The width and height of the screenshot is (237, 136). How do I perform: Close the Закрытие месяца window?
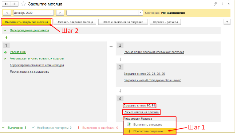tap(229, 4)
